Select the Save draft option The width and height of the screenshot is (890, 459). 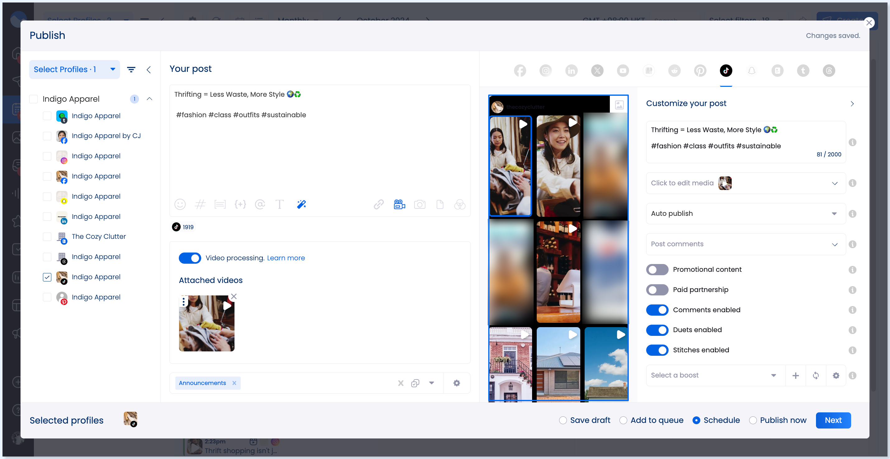[x=563, y=420]
